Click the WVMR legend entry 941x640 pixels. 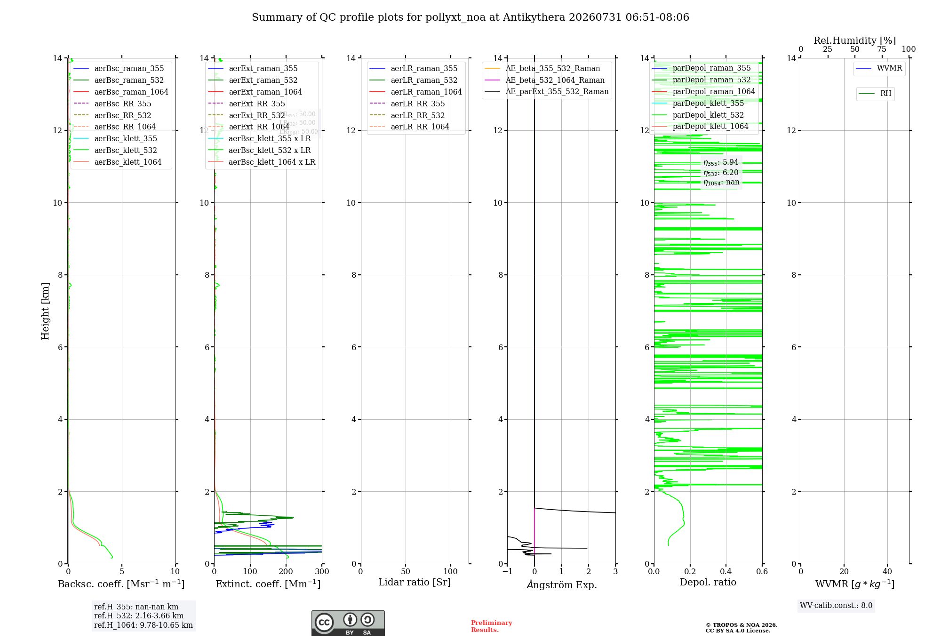(879, 68)
